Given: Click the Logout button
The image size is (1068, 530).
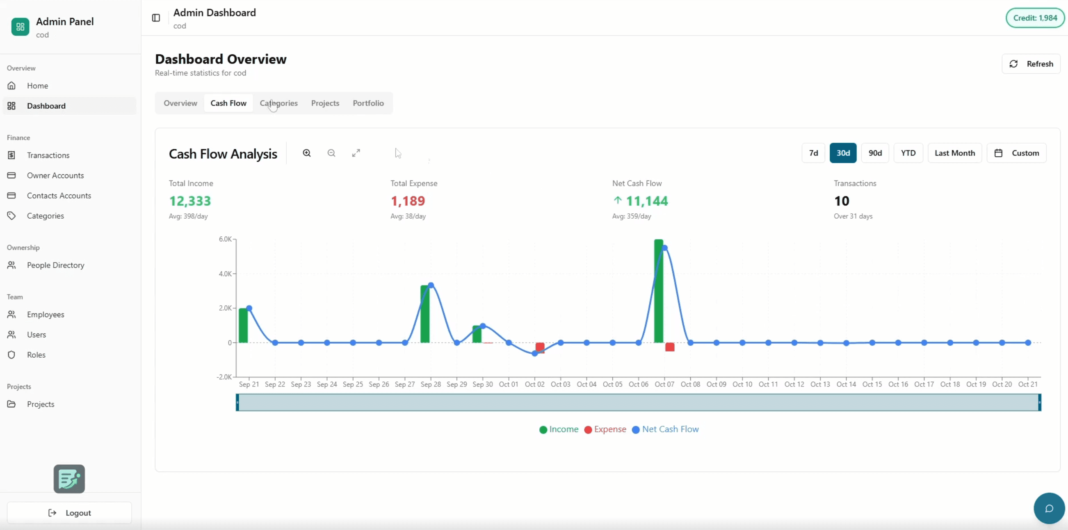Looking at the screenshot, I should [x=69, y=513].
